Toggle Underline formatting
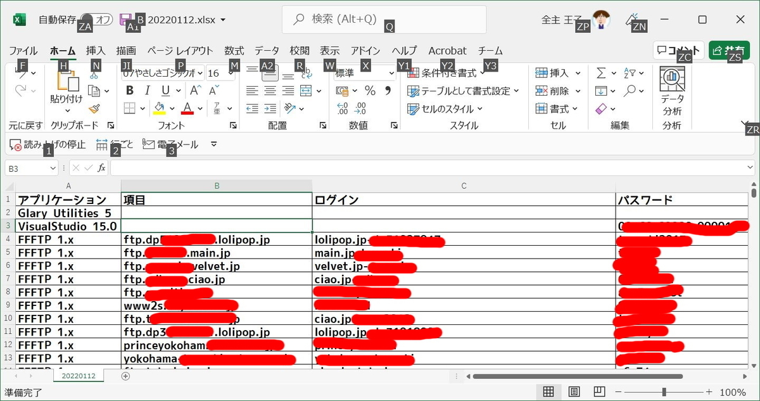The width and height of the screenshot is (760, 401). (x=165, y=91)
